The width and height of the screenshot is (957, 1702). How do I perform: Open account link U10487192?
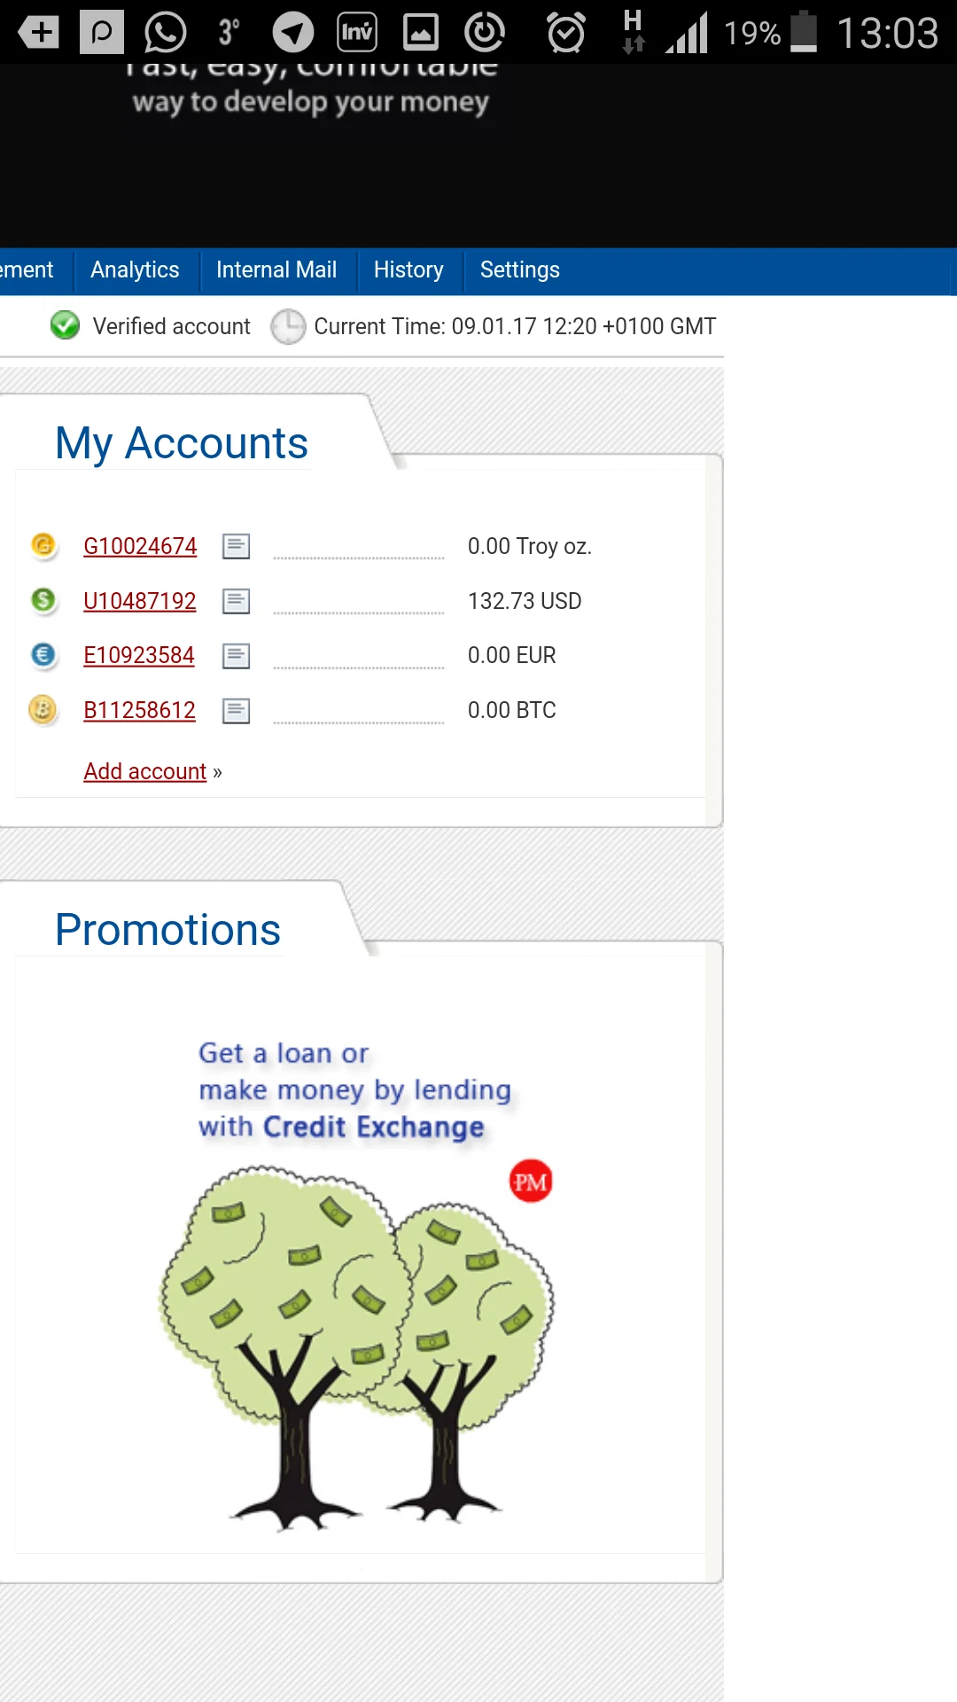click(140, 601)
